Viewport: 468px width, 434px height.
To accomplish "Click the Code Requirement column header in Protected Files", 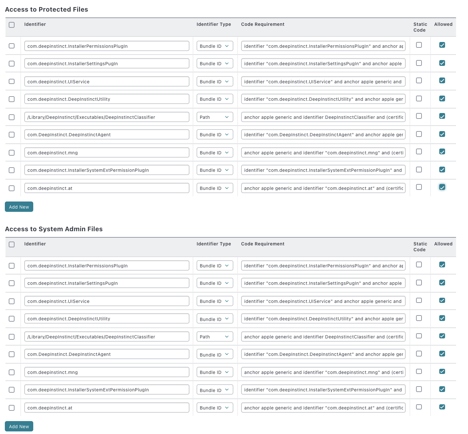I will (263, 24).
